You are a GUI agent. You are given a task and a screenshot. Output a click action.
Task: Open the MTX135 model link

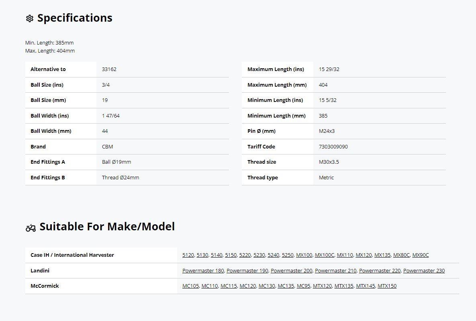click(x=344, y=286)
